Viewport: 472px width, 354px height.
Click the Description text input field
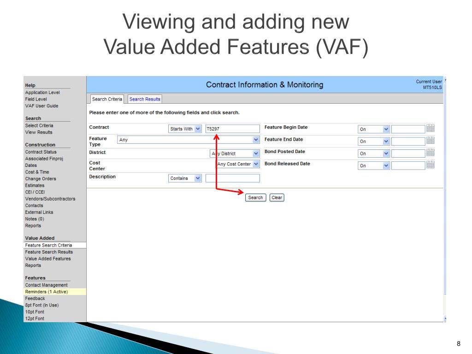pyautogui.click(x=233, y=178)
